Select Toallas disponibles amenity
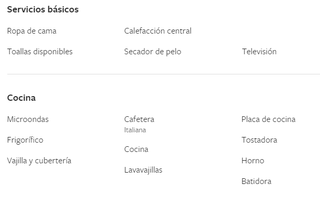Image resolution: width=320 pixels, height=200 pixels. click(40, 52)
